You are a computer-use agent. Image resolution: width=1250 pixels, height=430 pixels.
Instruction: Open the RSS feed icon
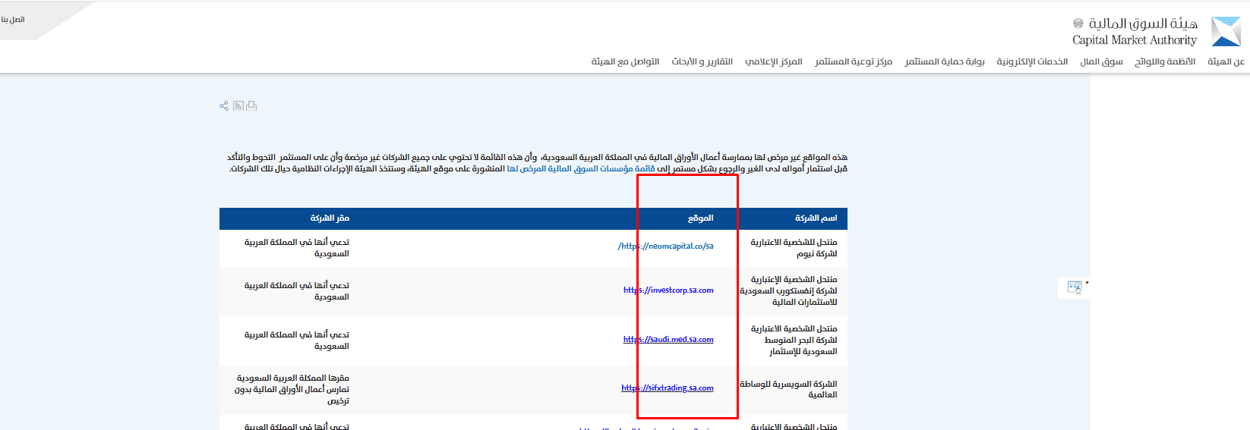(238, 106)
